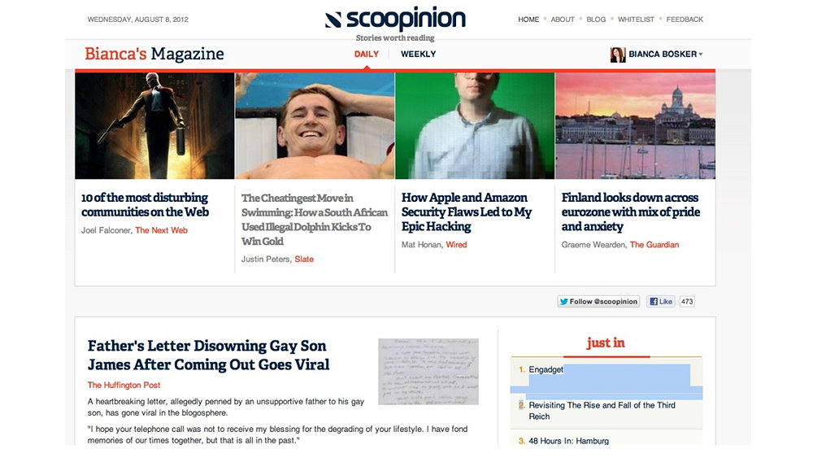Click Bianca Bosker's profile avatar
The height and width of the screenshot is (458, 813).
618,55
